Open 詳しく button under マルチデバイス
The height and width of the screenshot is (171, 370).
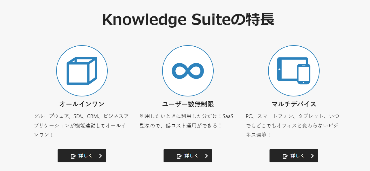[294, 156]
